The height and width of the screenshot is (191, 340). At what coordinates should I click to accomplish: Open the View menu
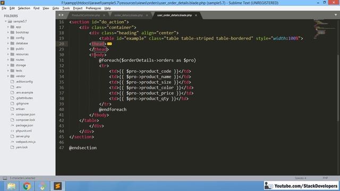[x=46, y=8]
